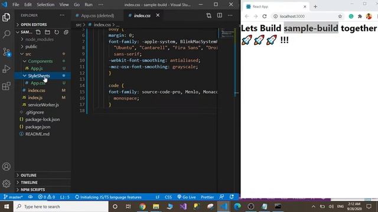Open serviceWorker.js in the file tree
Screen dimensions: 378x212
[43, 105]
